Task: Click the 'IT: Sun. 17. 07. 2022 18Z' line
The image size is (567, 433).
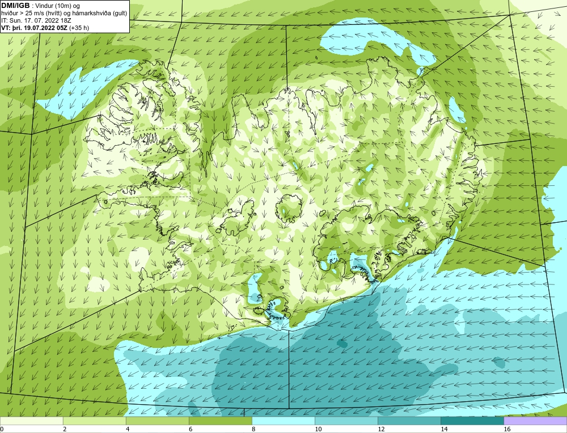Action: tap(36, 20)
